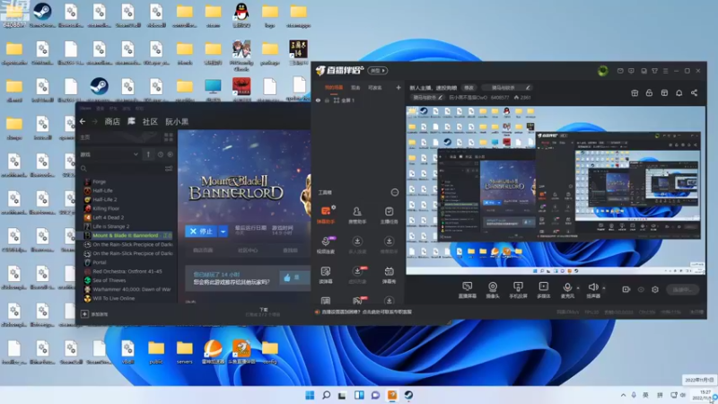Open the 弹幕助手 tool in toolbox
This screenshot has width=718, height=404.
(x=326, y=215)
